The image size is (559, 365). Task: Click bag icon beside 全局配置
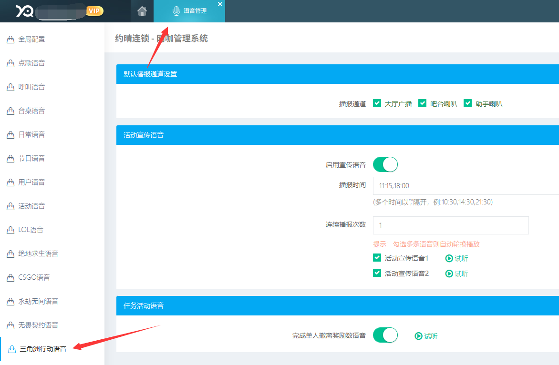(10, 40)
